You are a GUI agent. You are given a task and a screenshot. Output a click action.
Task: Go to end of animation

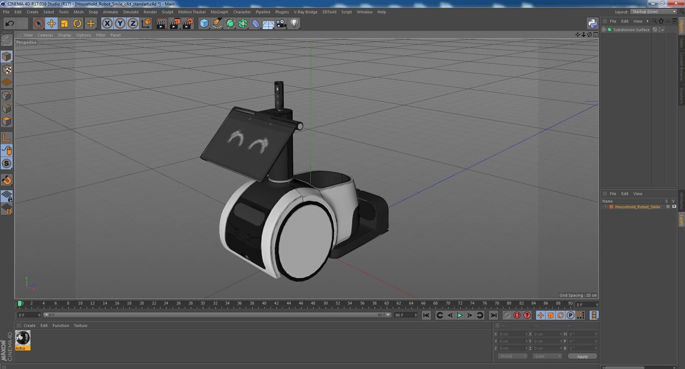point(493,315)
